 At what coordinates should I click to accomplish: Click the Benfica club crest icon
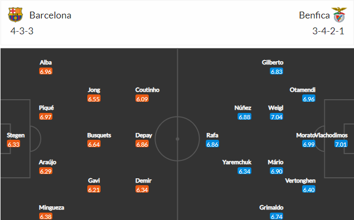point(339,15)
